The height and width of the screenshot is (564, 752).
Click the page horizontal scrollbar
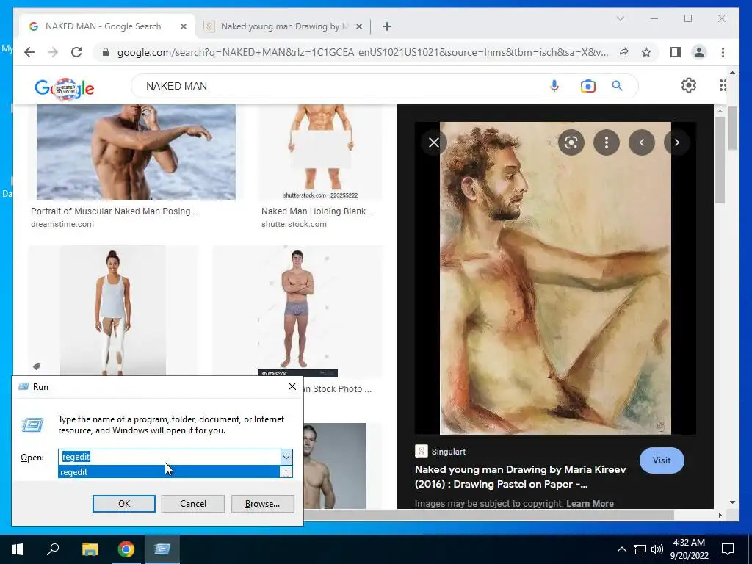(x=488, y=515)
